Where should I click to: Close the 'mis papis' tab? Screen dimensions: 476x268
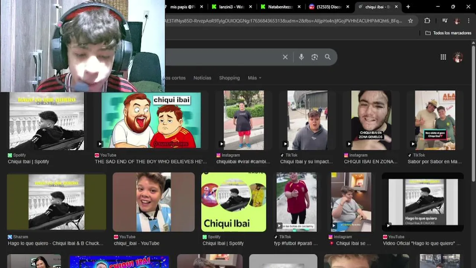click(202, 7)
